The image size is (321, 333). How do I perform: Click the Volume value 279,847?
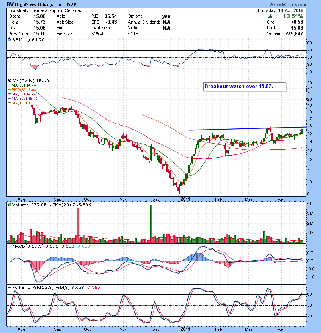click(x=294, y=34)
